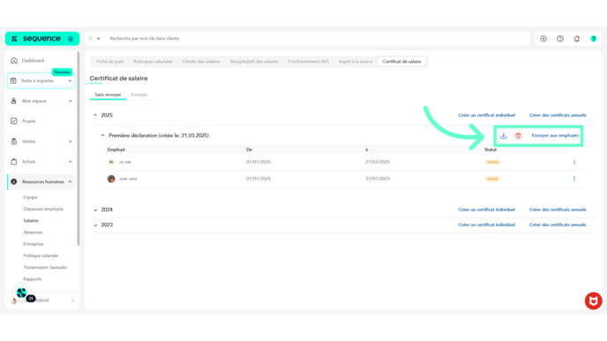607x341 pixels.
Task: Click the plus circle add icon
Action: coord(543,39)
